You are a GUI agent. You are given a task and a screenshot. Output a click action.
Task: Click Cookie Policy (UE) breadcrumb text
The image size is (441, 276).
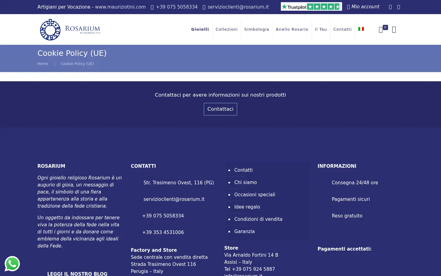pyautogui.click(x=77, y=64)
